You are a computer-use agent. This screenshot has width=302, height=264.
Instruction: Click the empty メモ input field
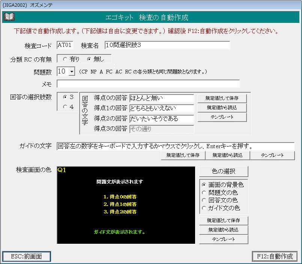148,84
